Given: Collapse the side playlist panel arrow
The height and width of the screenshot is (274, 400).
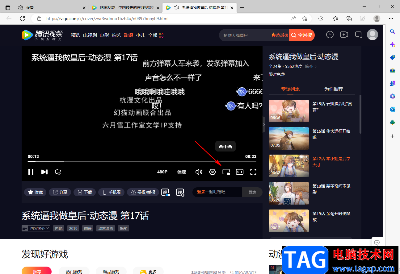Looking at the screenshot, I should pos(264,124).
